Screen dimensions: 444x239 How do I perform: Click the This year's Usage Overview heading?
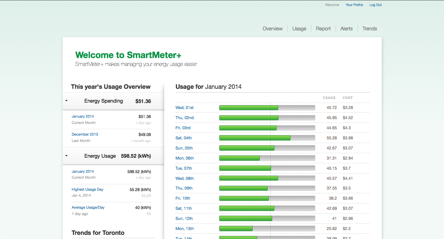tap(111, 87)
